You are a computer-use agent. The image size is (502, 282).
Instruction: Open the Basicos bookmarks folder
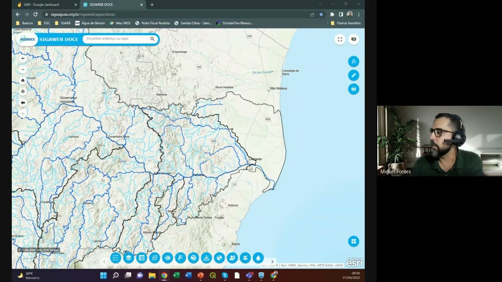tap(24, 23)
